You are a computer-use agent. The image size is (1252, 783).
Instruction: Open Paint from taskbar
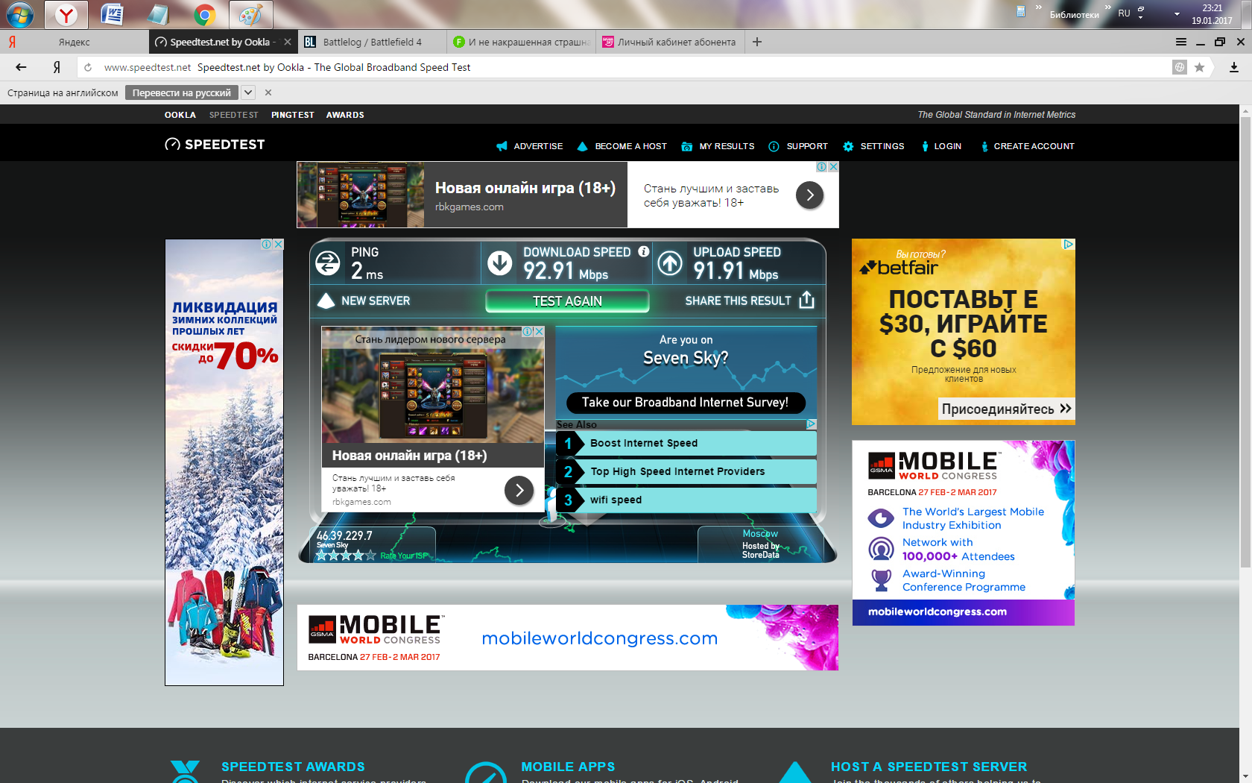click(x=250, y=14)
